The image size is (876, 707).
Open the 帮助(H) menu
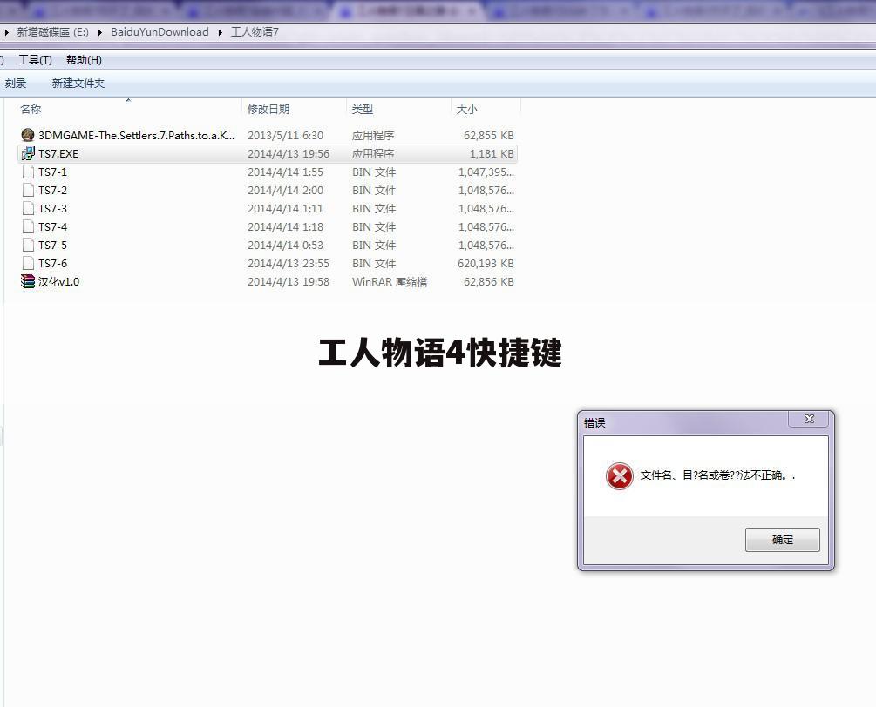pos(84,60)
